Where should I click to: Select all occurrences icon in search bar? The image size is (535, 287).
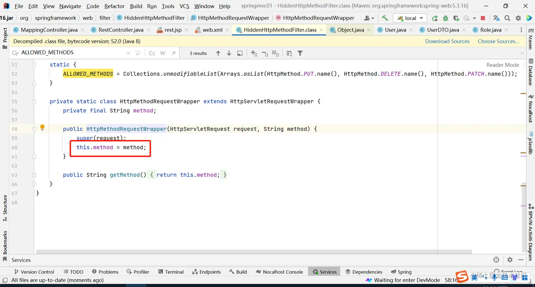pyautogui.click(x=276, y=53)
